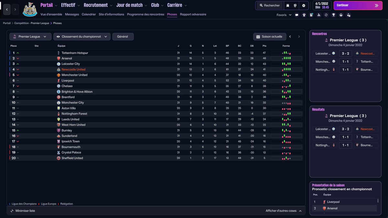Viewport: 388px width, 218px height.
Task: Click the Saison actuelle button
Action: (x=270, y=37)
